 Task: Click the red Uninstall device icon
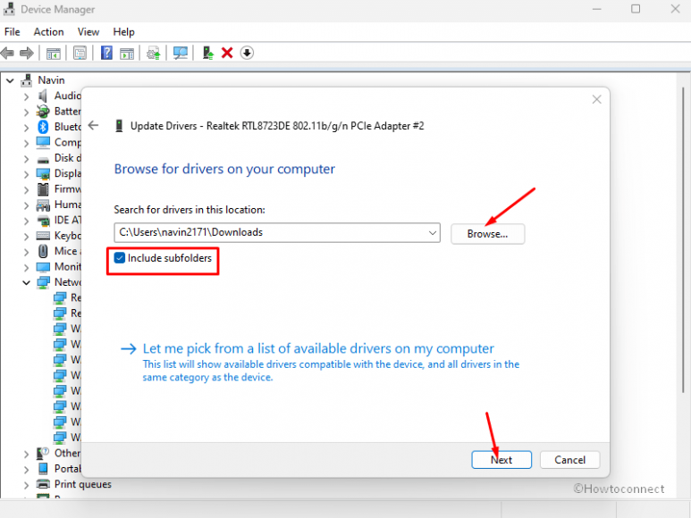227,54
